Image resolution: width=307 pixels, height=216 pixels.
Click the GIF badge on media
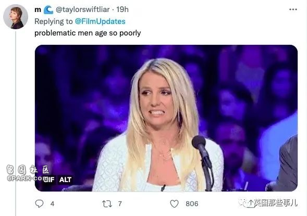point(49,179)
